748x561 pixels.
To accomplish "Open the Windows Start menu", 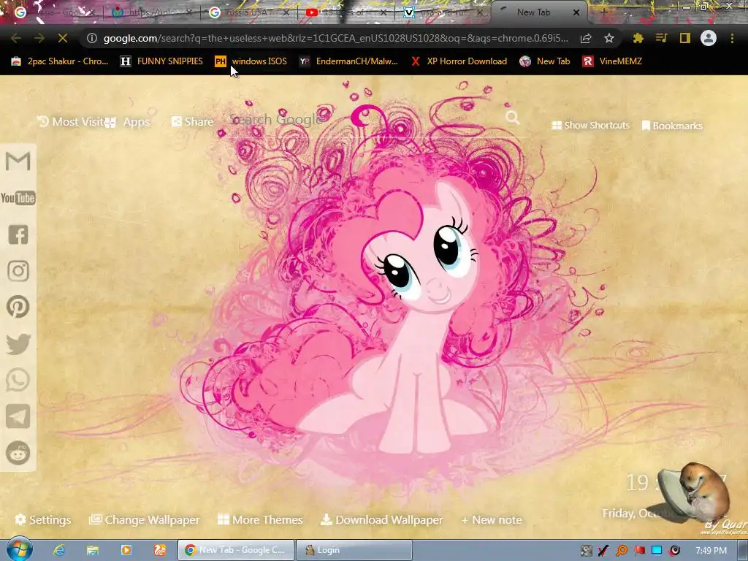I will pos(19,549).
